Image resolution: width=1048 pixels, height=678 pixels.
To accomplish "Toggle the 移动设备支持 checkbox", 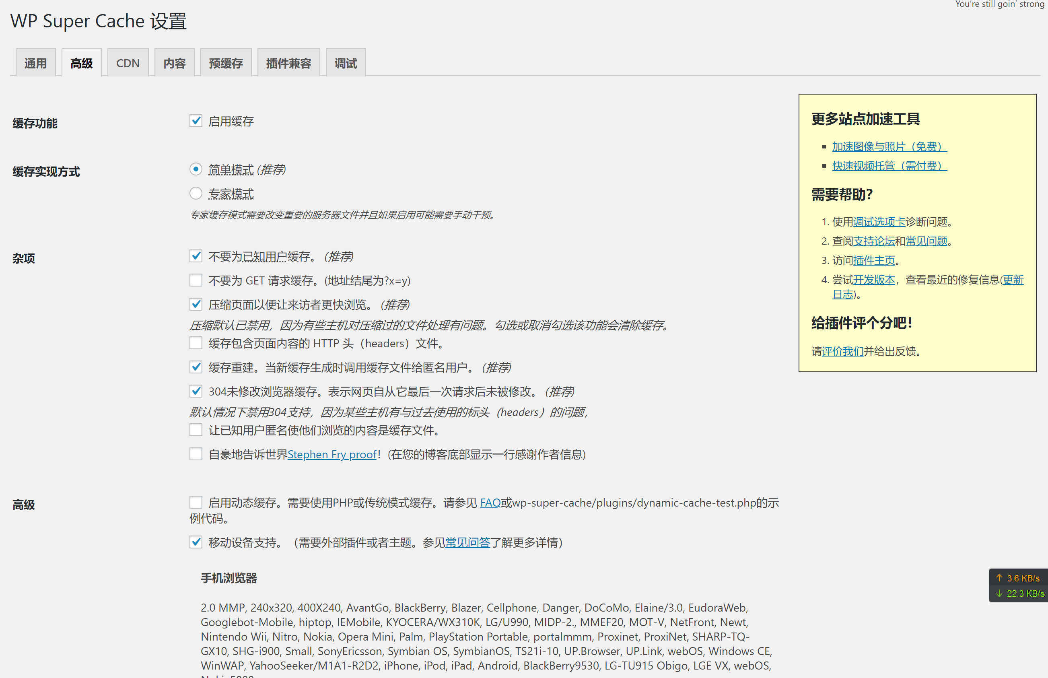I will pos(196,542).
